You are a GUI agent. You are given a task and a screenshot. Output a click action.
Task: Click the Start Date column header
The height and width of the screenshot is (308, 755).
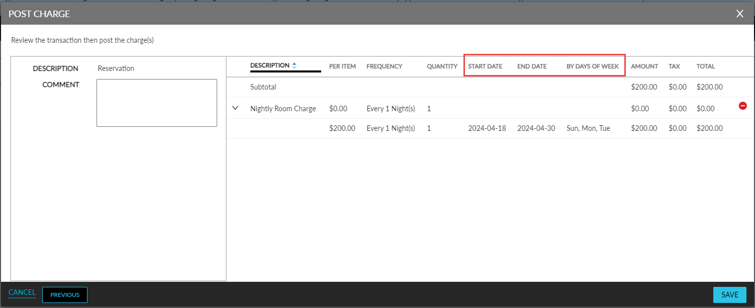pyautogui.click(x=485, y=66)
